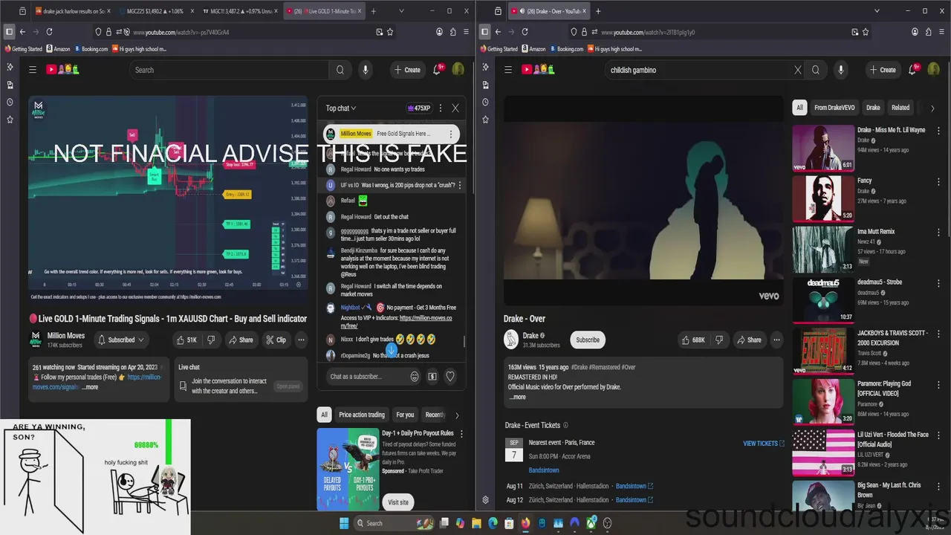Select 'For you' chip in left window
The height and width of the screenshot is (535, 951).
(405, 415)
